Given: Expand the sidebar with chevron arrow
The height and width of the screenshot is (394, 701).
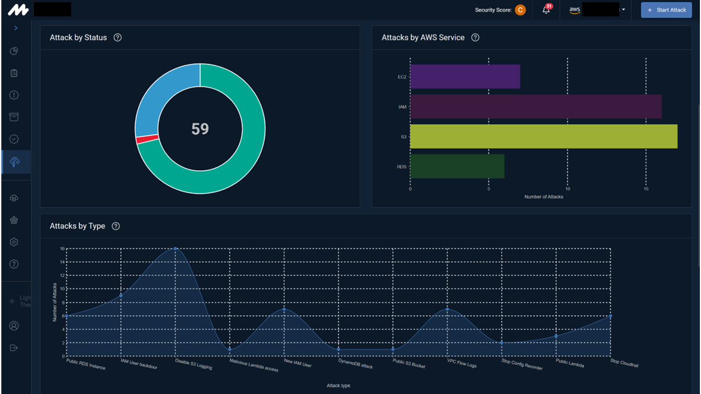Looking at the screenshot, I should (16, 28).
